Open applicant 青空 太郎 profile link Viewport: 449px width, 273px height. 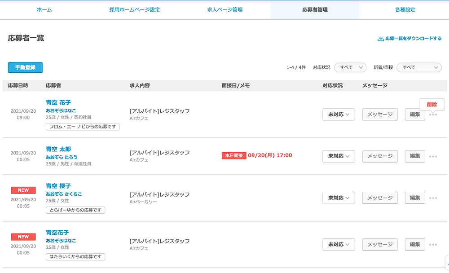click(x=58, y=149)
